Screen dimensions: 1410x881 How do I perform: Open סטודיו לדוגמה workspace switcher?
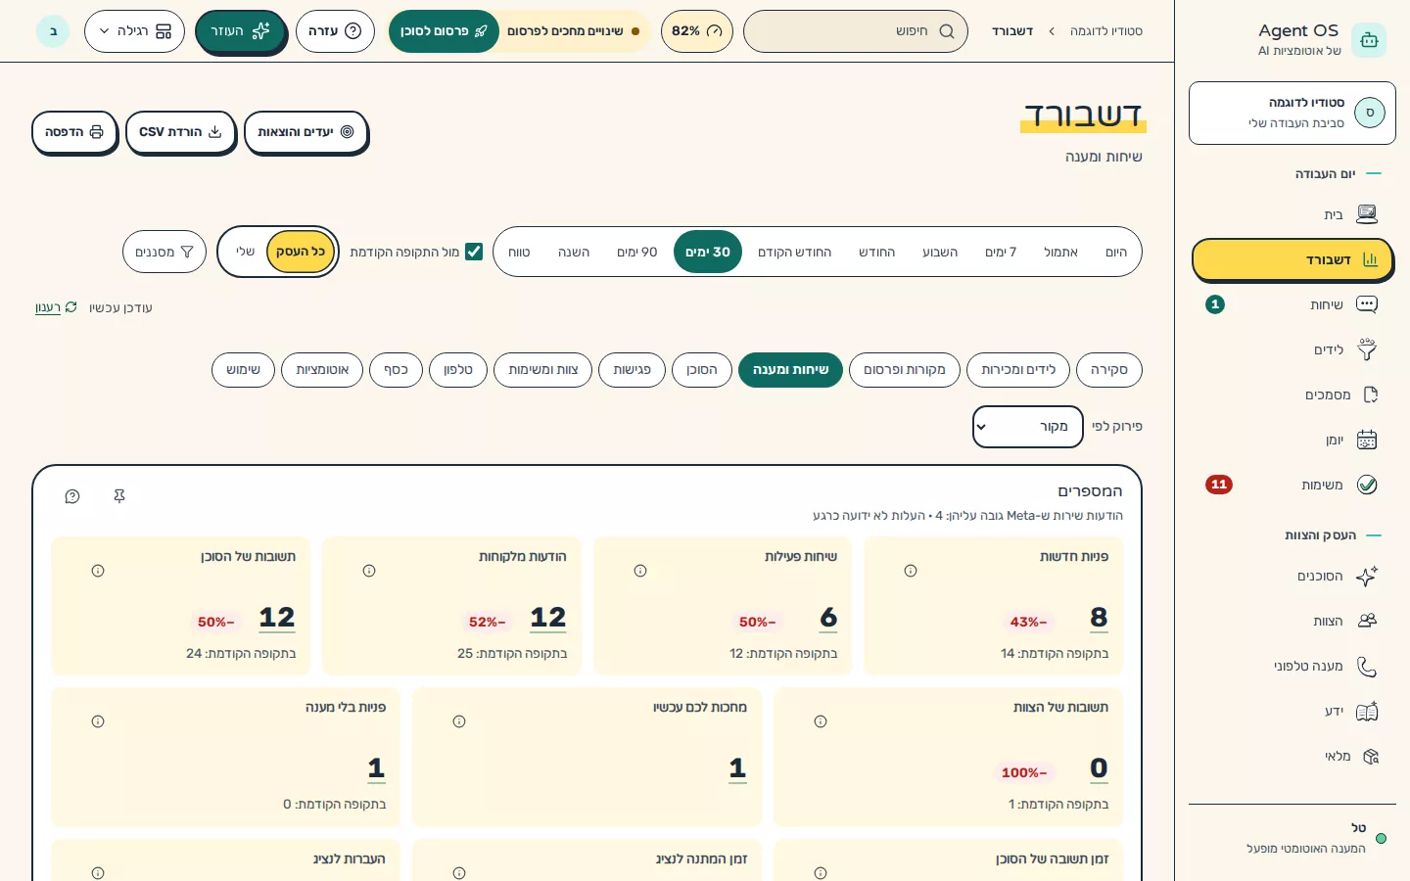[1292, 113]
